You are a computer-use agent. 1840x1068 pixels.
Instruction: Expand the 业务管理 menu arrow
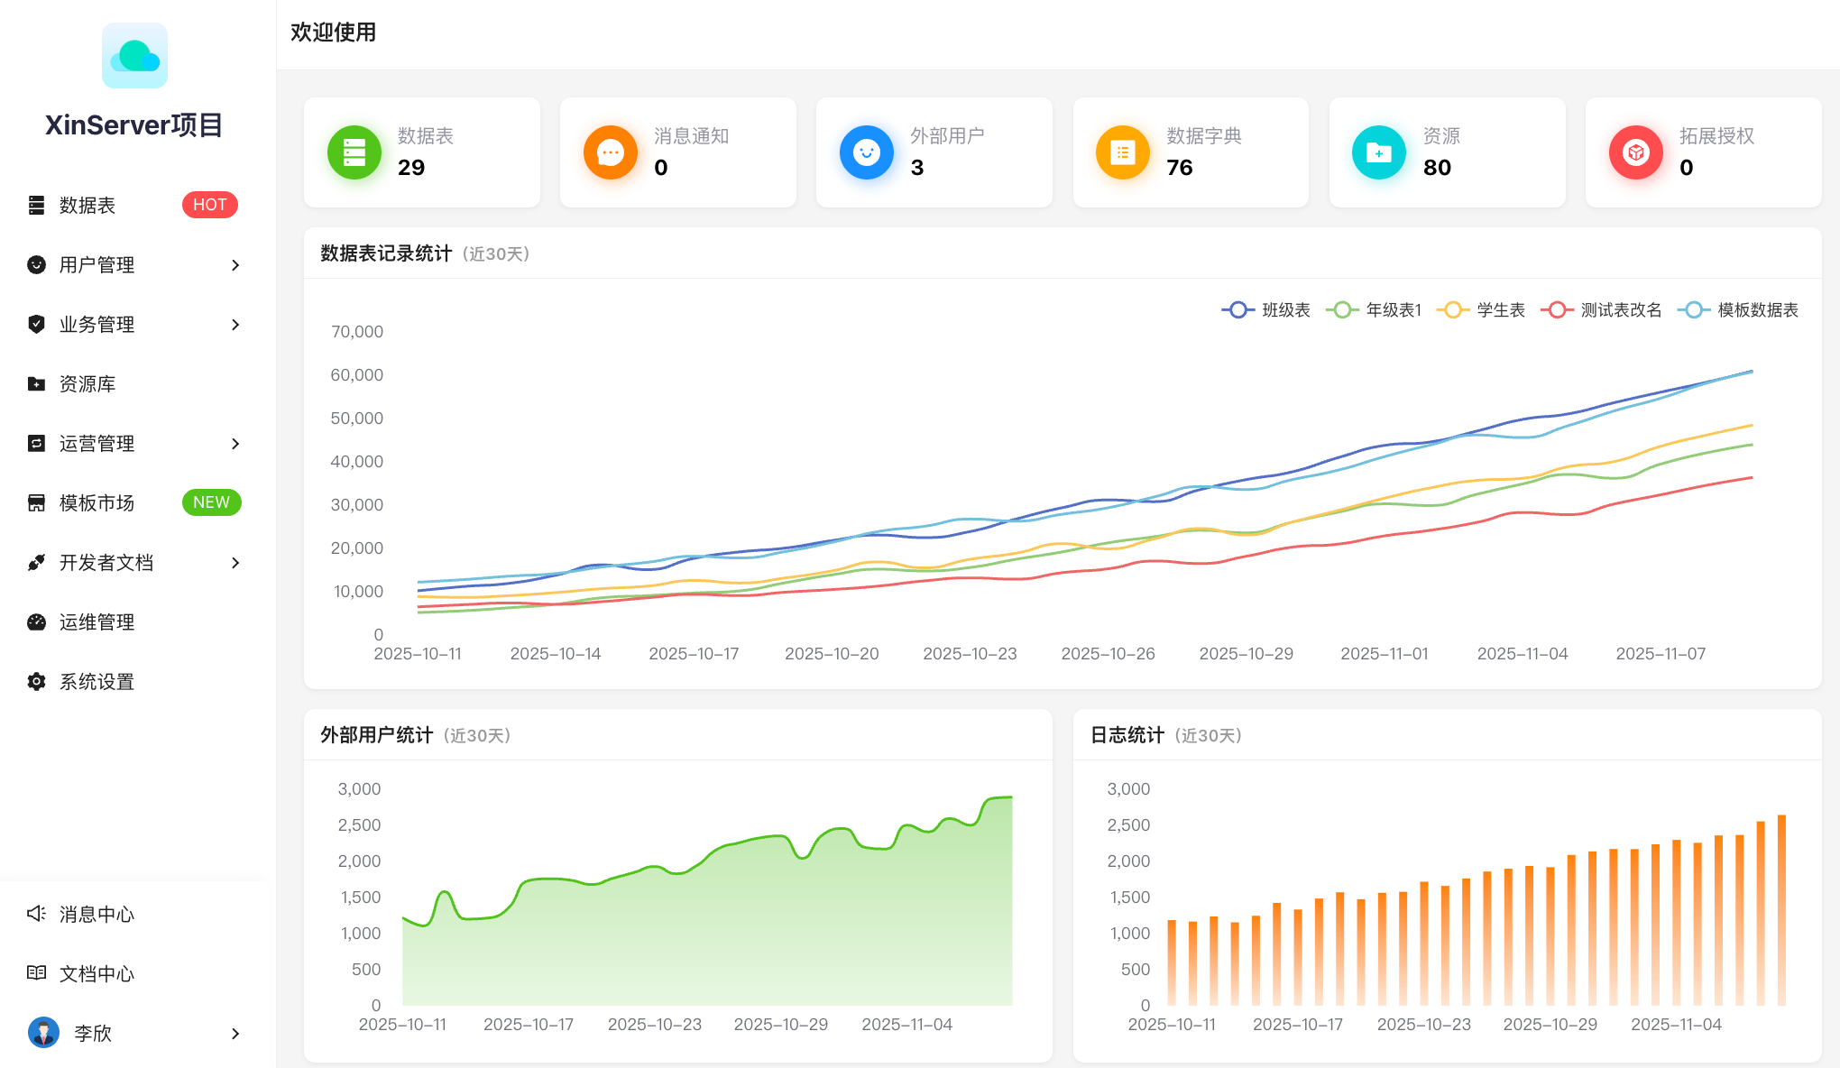235,325
